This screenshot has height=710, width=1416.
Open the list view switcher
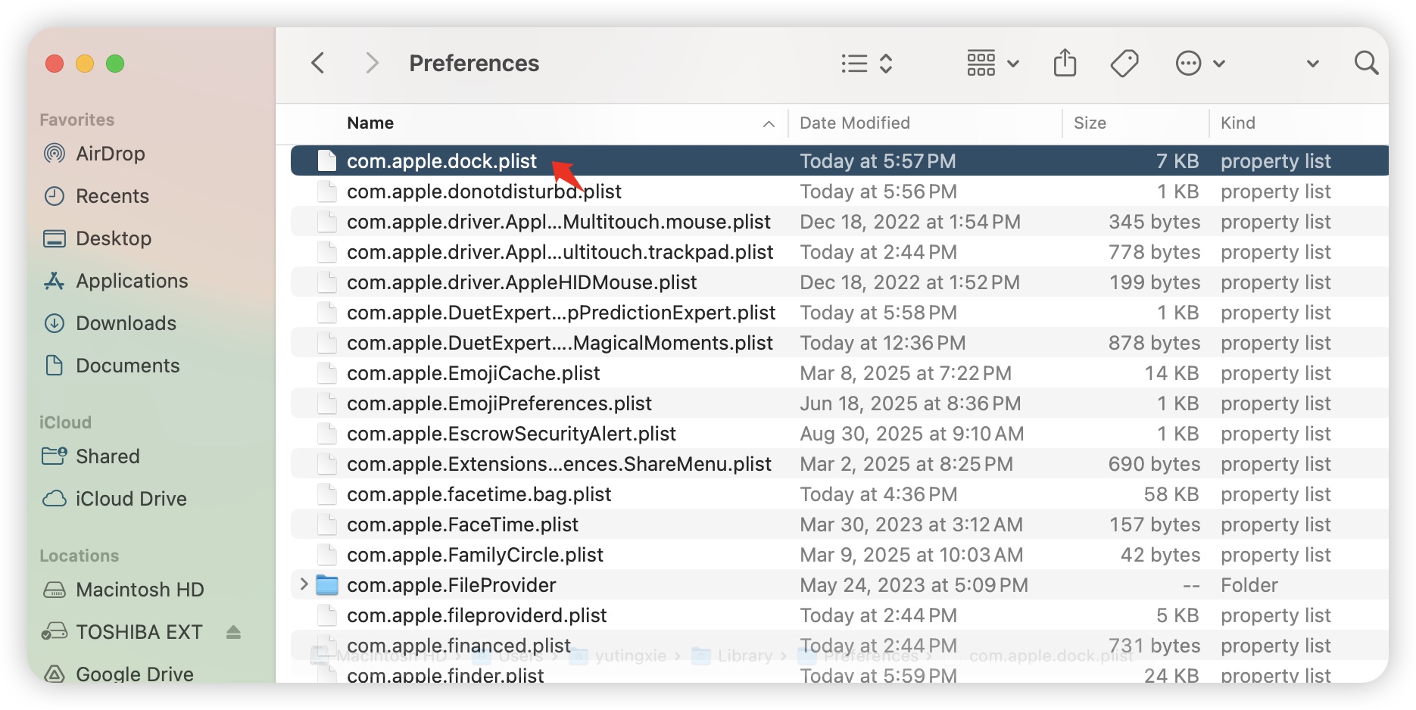(x=867, y=64)
